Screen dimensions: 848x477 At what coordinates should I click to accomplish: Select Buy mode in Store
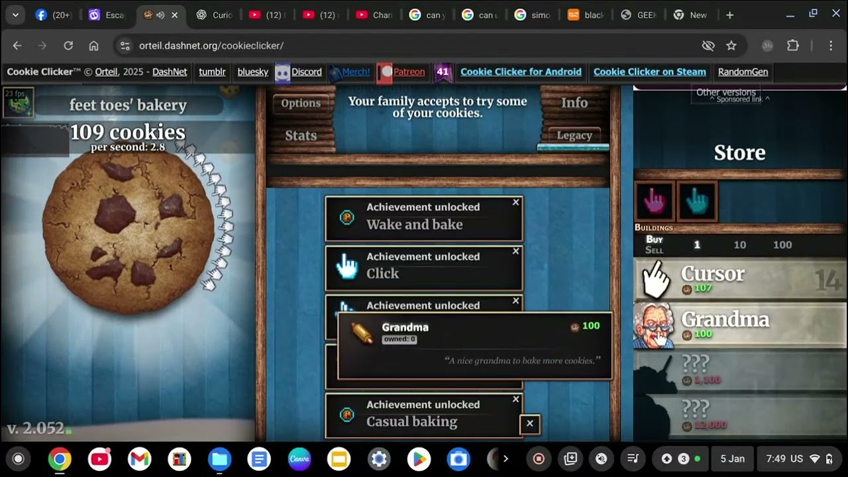655,239
